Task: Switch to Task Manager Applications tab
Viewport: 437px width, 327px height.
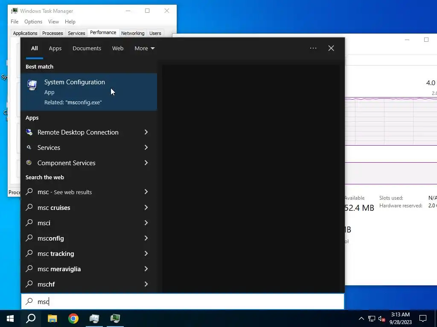Action: [x=25, y=33]
